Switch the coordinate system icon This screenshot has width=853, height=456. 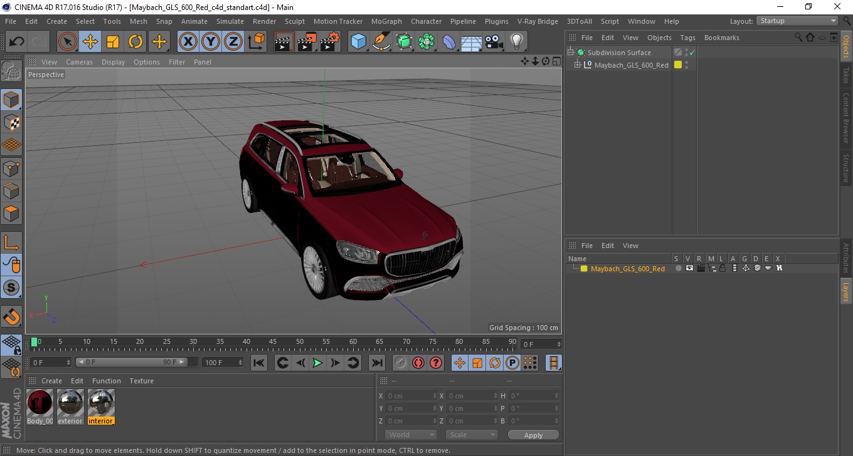tap(257, 42)
